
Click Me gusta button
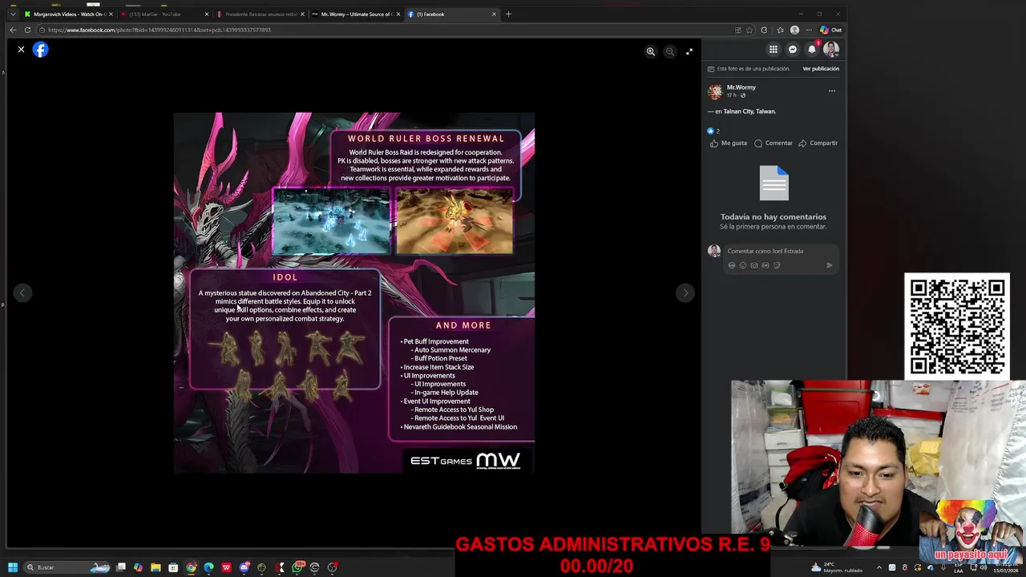(729, 143)
